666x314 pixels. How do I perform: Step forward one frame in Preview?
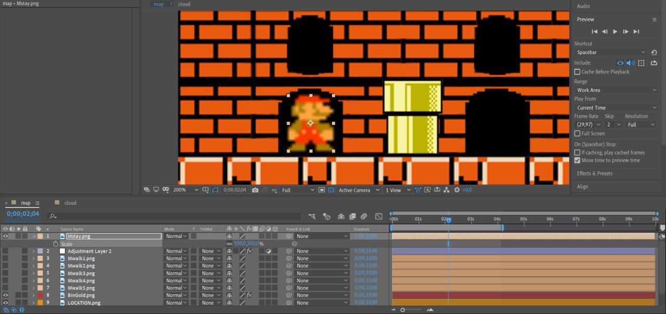point(625,32)
